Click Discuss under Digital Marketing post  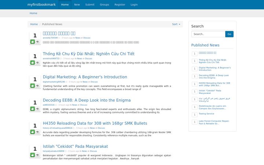coord(94,82)
